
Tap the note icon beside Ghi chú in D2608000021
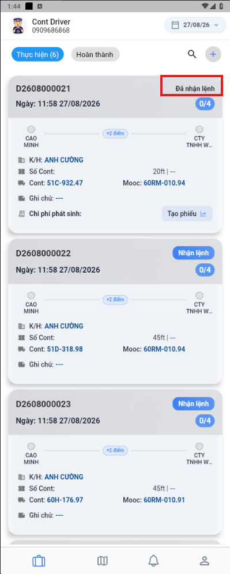pos(21,198)
